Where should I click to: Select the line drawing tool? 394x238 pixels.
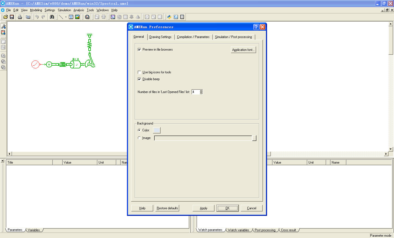point(61,17)
